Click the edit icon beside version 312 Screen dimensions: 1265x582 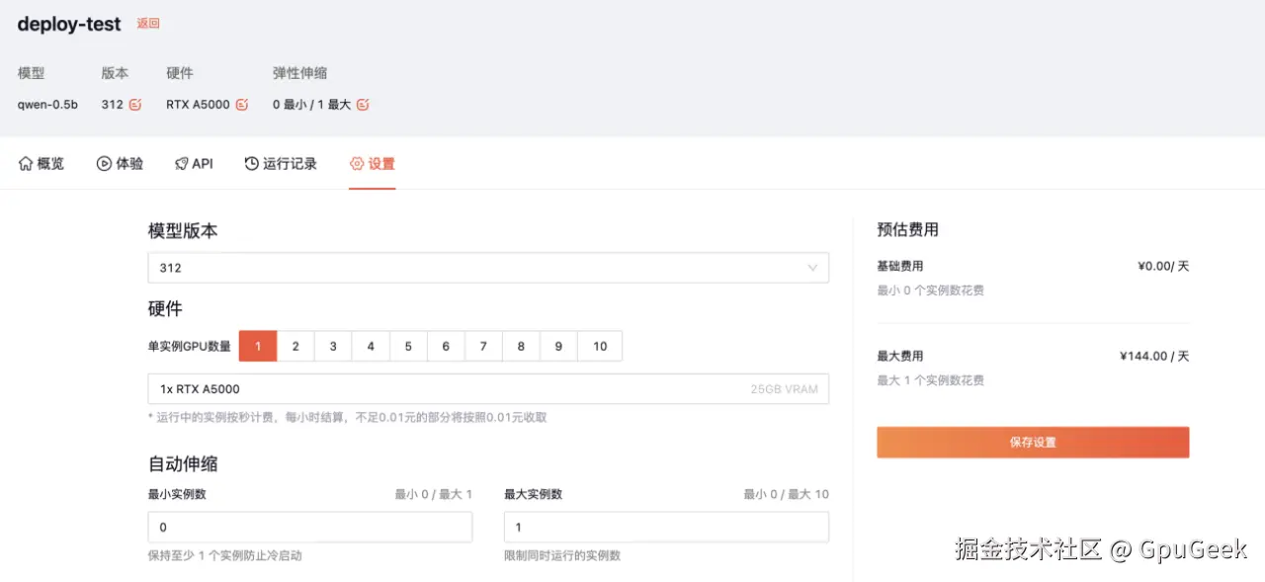[x=134, y=104]
